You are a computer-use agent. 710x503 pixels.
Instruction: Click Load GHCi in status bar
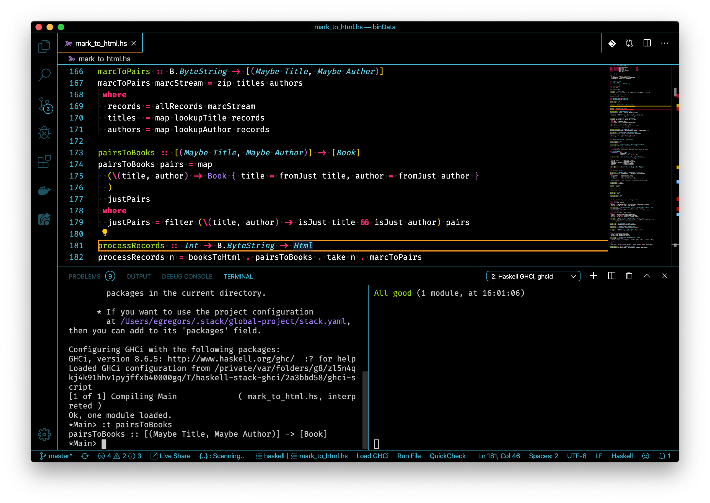[372, 456]
